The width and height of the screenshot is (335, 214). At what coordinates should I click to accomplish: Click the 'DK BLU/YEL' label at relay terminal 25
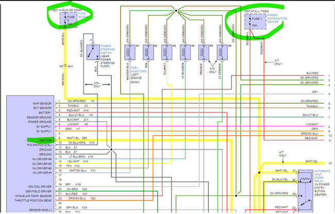(x=280, y=179)
